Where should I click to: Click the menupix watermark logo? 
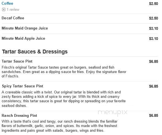coord(113,113)
